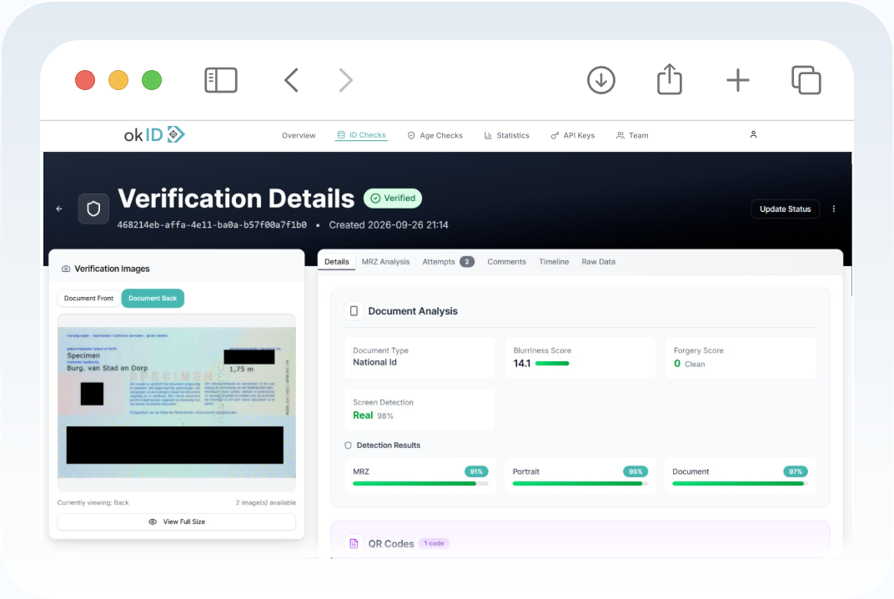Go forward with browser forward arrow
Image resolution: width=894 pixels, height=599 pixels.
[345, 80]
